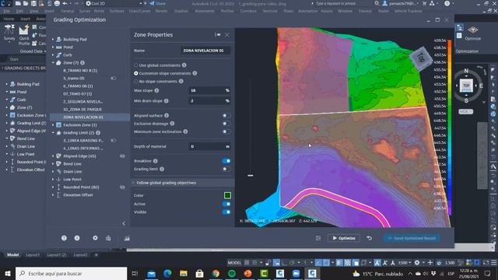Toggle visibility of Aligned Edge (45)
498x280 pixels.
click(122, 156)
